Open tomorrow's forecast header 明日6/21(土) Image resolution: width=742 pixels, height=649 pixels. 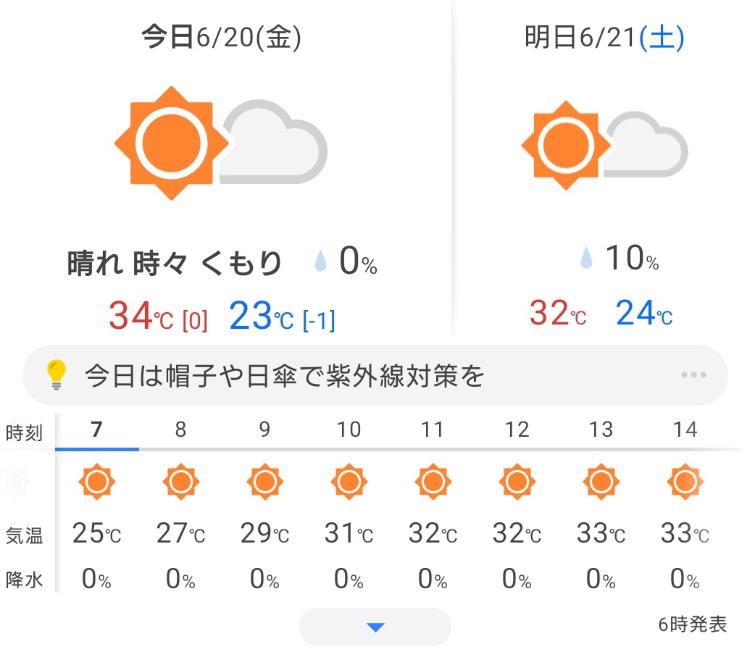coord(604,38)
